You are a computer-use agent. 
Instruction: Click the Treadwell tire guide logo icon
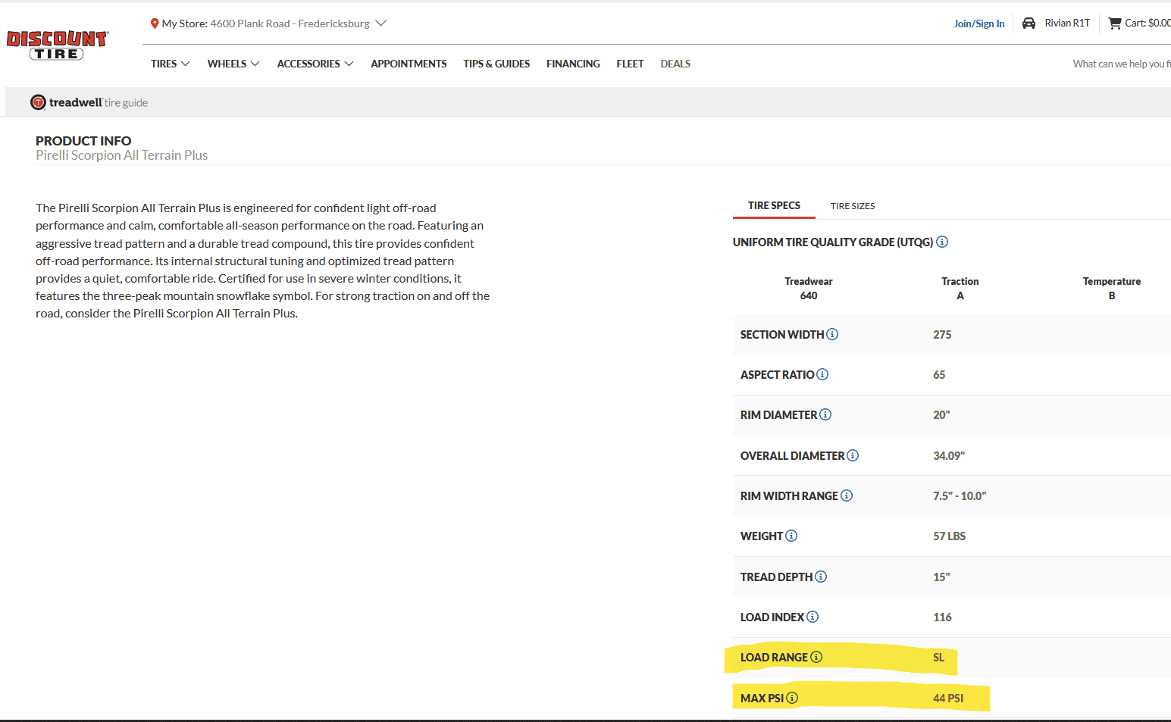(38, 102)
